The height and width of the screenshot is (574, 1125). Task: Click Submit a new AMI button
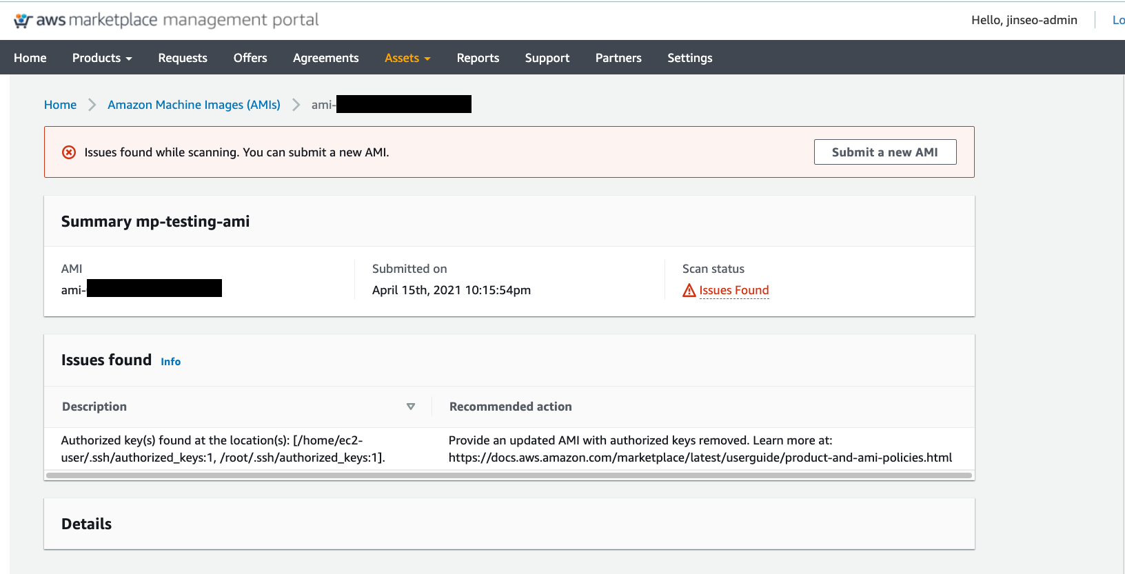click(885, 152)
